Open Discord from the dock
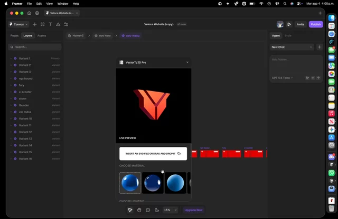The width and height of the screenshot is (338, 219). (332, 157)
